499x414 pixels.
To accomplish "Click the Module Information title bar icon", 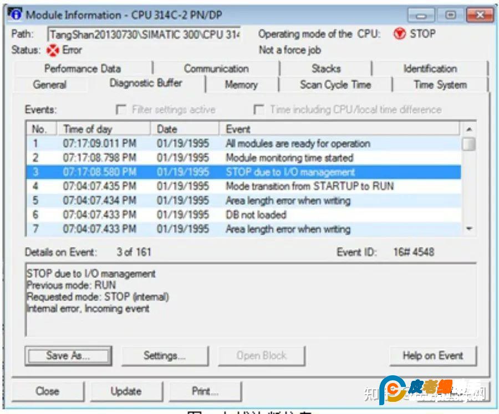I will tap(14, 14).
